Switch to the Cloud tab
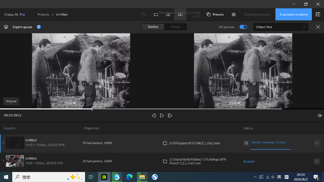 pyautogui.click(x=175, y=27)
